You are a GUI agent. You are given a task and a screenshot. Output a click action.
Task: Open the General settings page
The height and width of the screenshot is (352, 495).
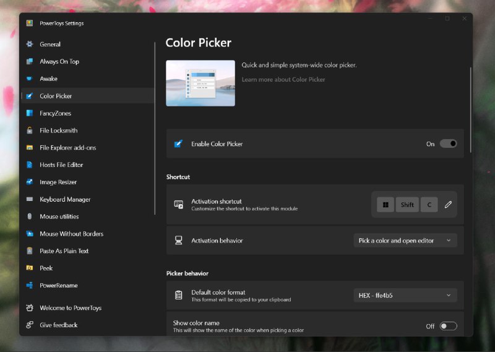tap(50, 45)
